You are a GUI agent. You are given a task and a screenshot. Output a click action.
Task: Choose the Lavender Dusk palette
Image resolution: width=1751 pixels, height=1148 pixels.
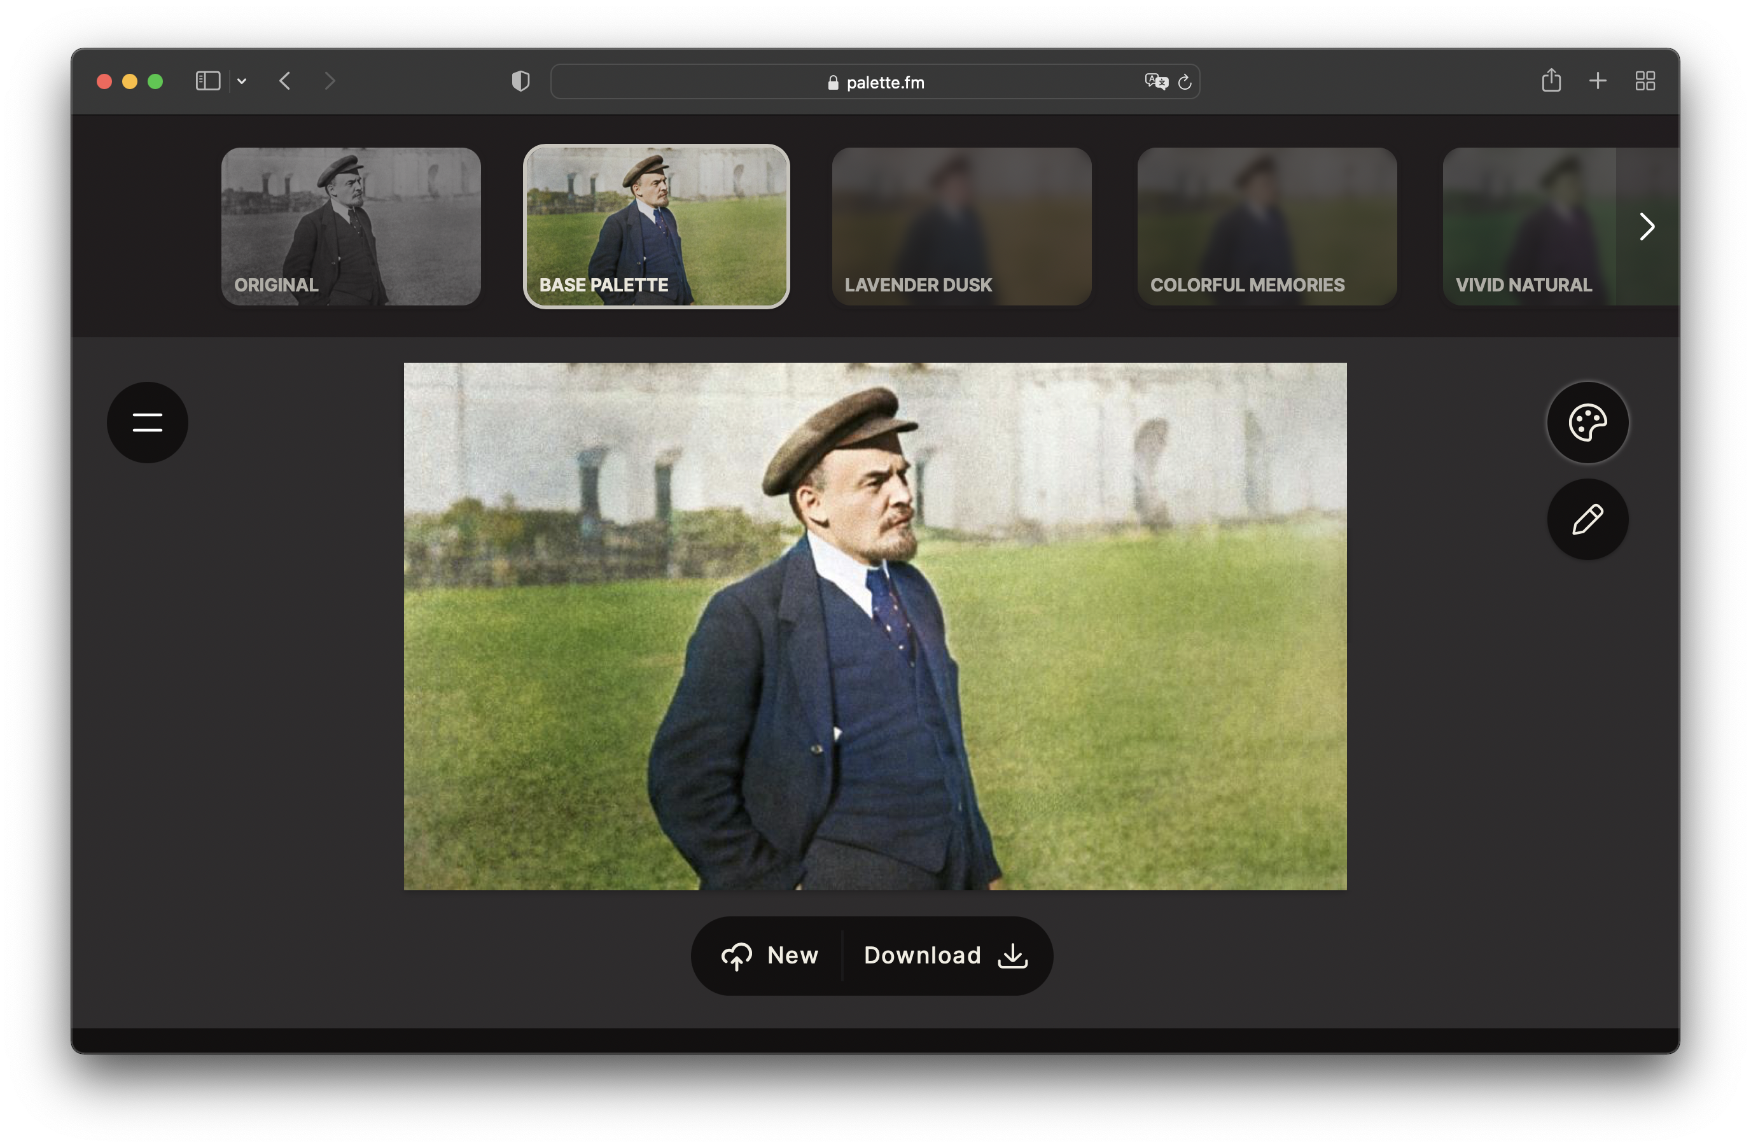[961, 226]
